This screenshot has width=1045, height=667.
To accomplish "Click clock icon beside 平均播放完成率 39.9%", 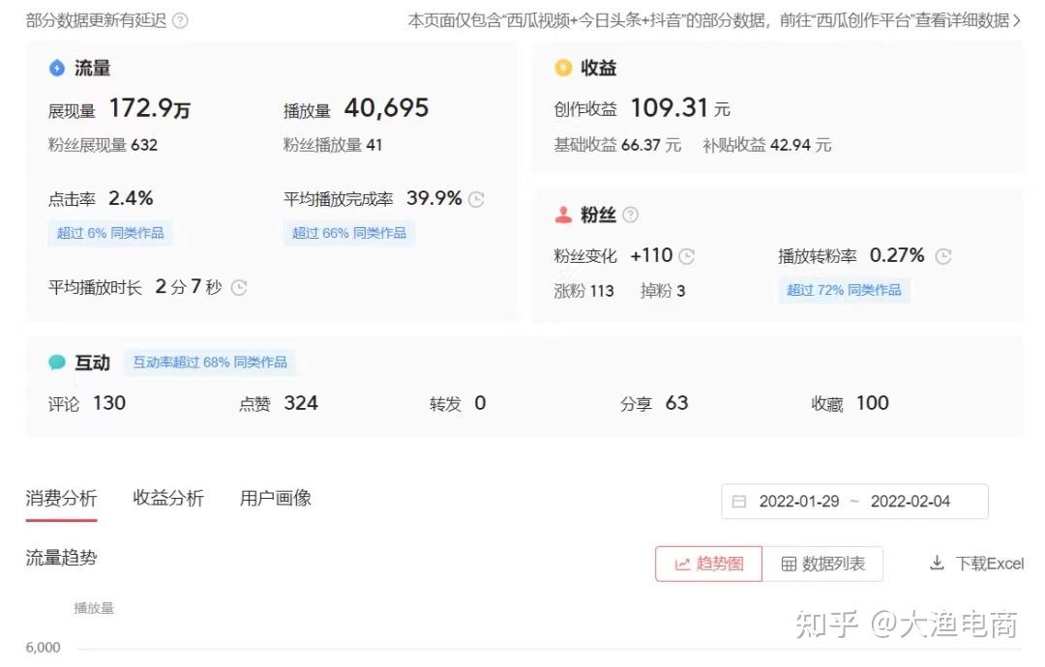I will tap(476, 199).
